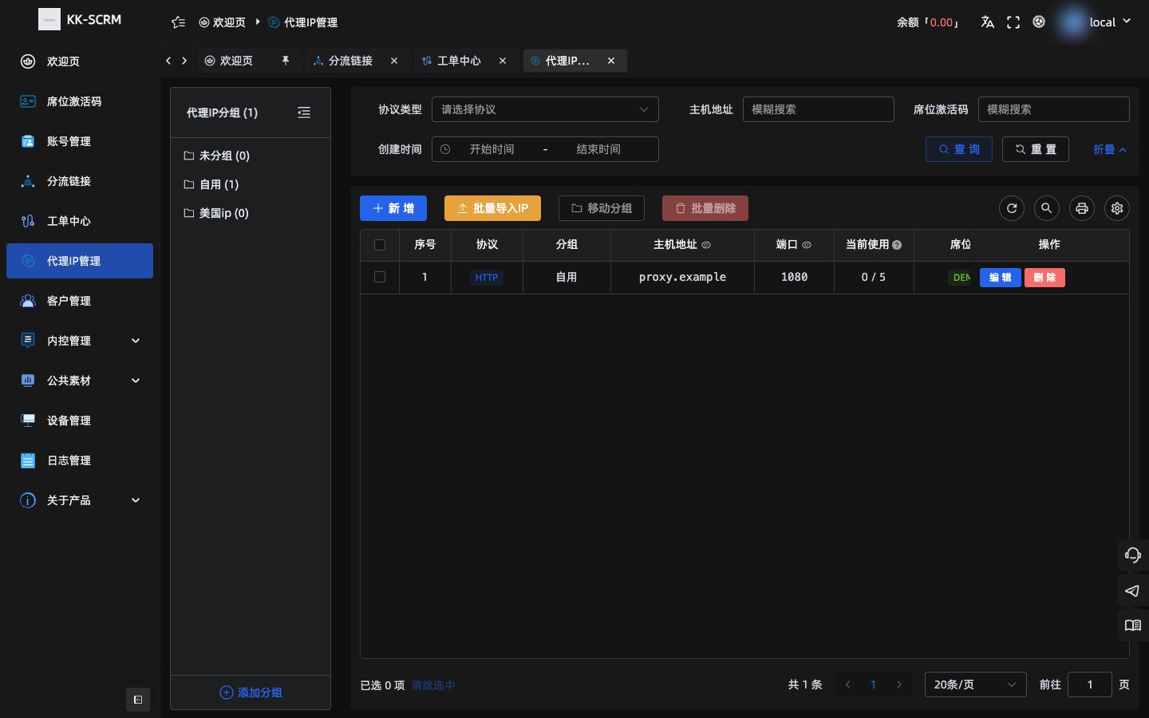Click the 当前使用 help question icon
This screenshot has height=718, width=1149.
point(897,245)
